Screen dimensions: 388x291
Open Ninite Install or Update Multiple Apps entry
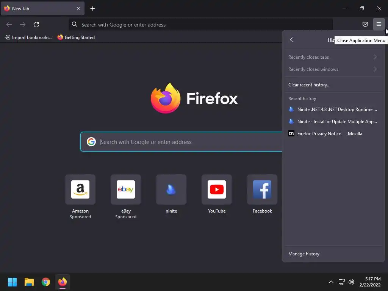click(x=333, y=122)
